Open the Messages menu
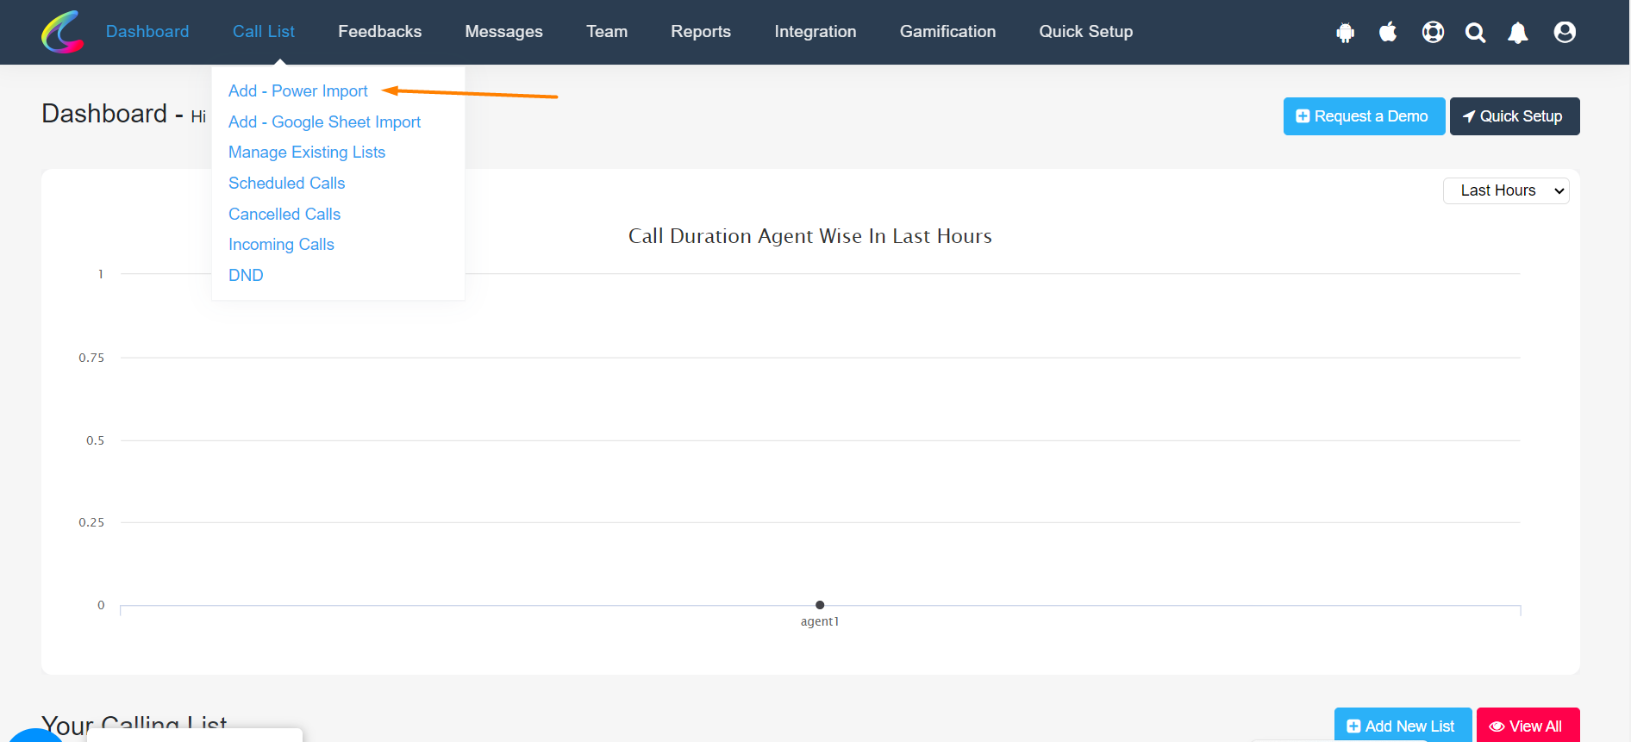The height and width of the screenshot is (742, 1631). pos(504,32)
